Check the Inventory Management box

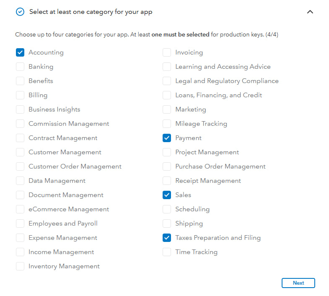point(20,266)
